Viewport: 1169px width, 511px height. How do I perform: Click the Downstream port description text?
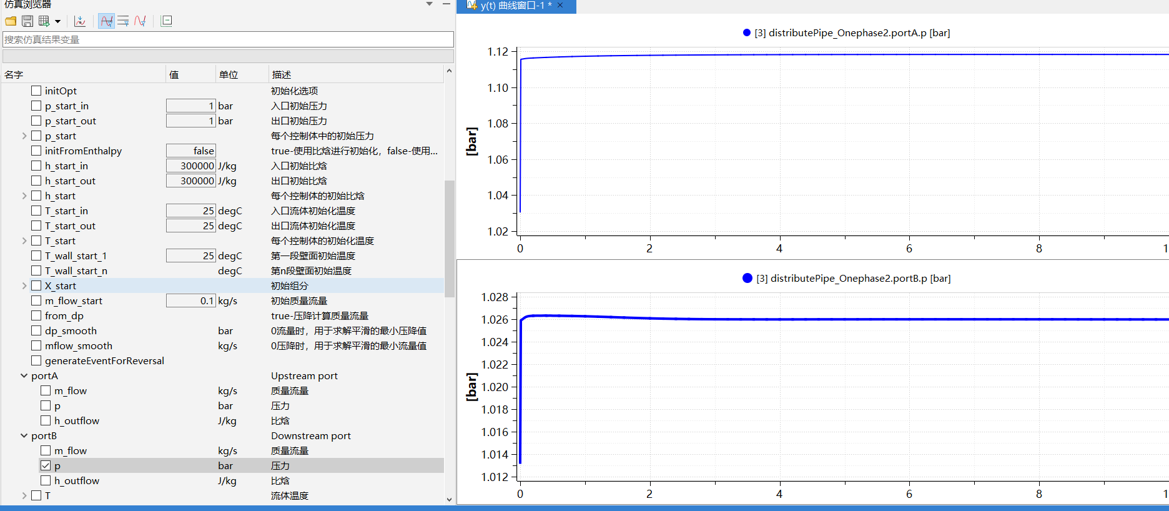coord(311,435)
